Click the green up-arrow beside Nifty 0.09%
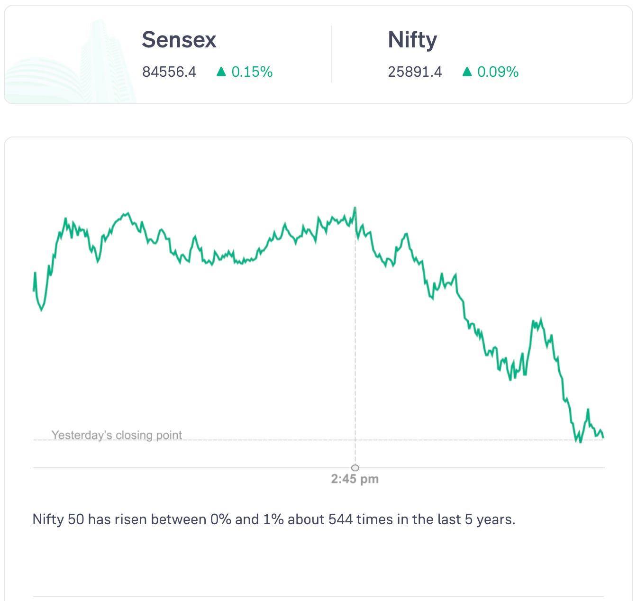 pos(467,72)
